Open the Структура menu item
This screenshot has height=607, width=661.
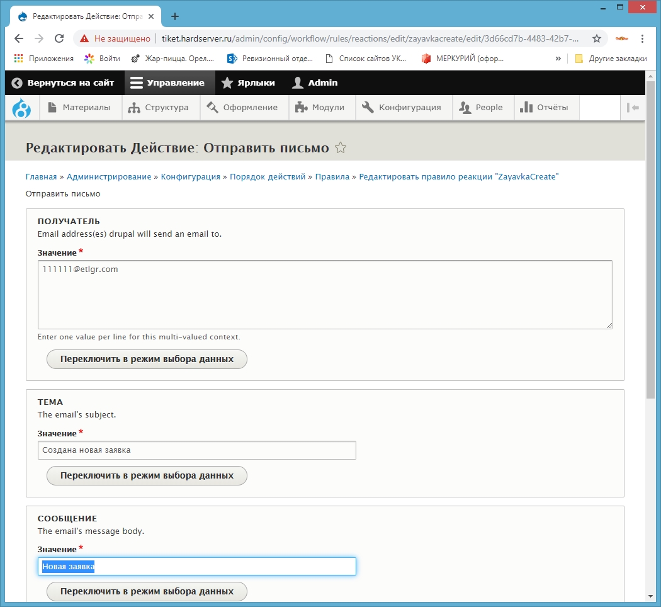click(x=159, y=108)
